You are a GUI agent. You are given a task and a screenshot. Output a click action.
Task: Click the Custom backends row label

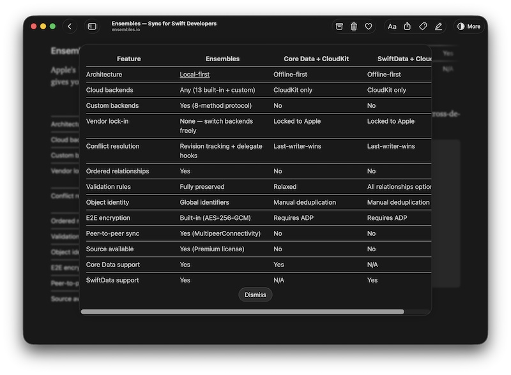112,106
